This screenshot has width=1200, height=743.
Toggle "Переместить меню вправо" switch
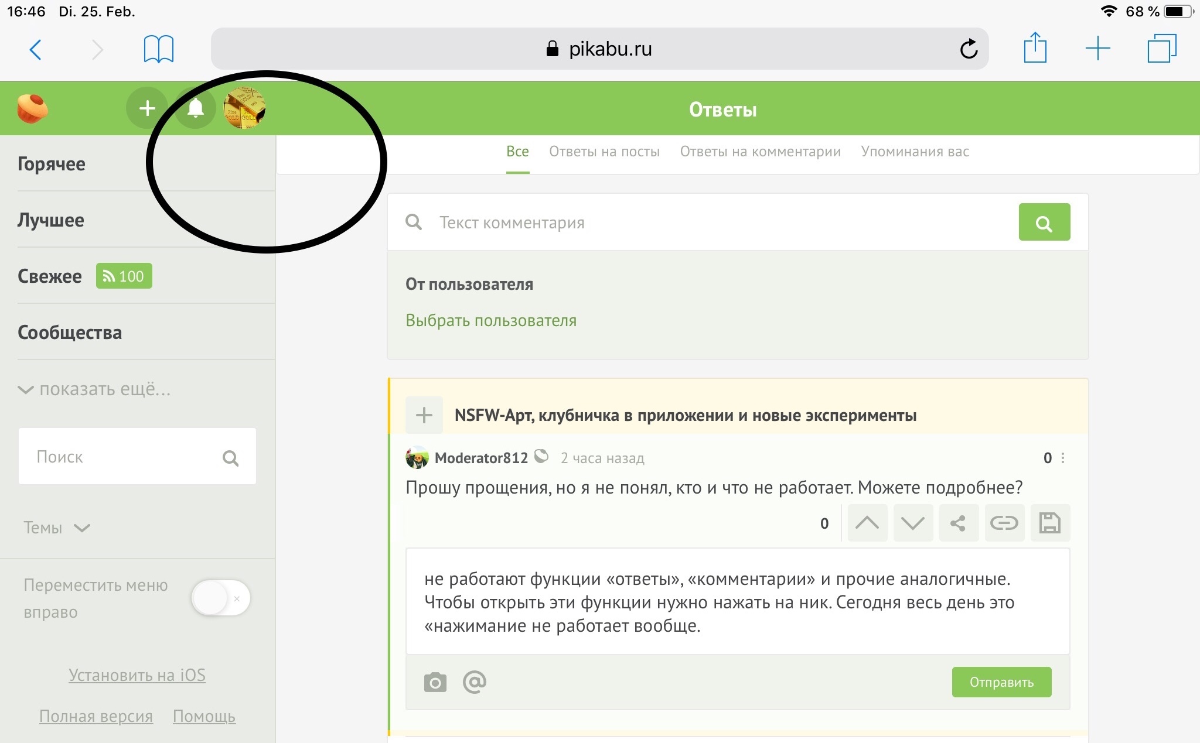[x=221, y=598]
